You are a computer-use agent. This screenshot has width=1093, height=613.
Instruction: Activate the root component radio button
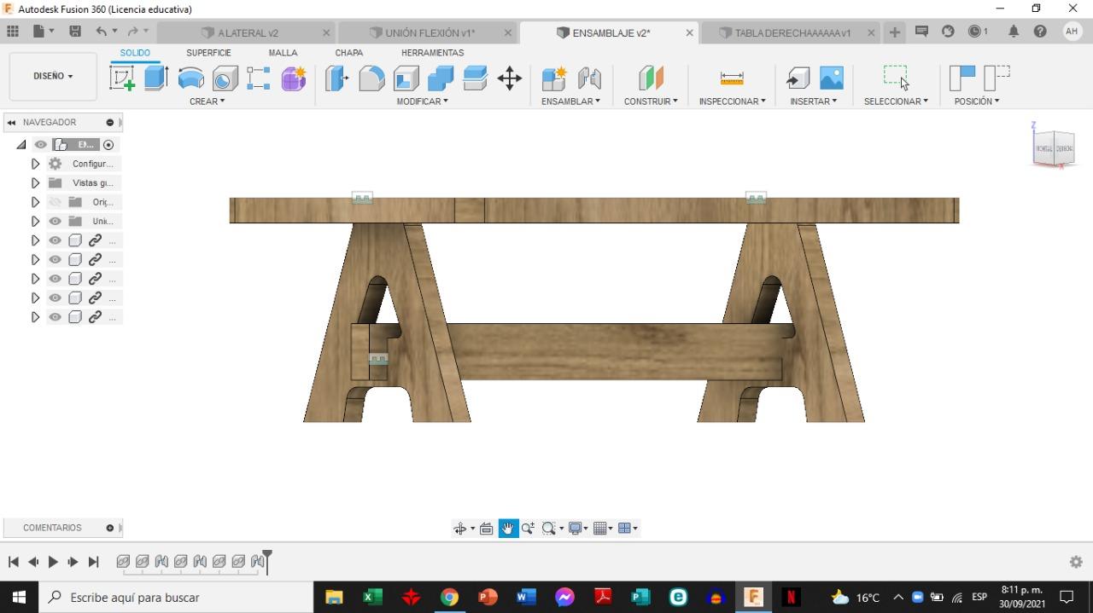tap(108, 145)
